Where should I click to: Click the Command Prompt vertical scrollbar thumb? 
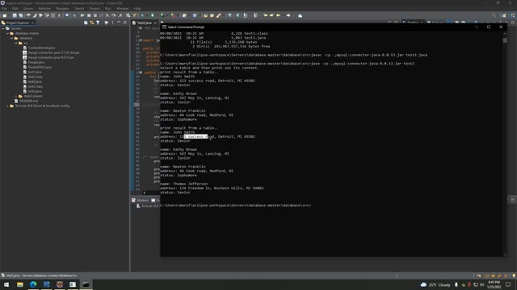(x=505, y=40)
